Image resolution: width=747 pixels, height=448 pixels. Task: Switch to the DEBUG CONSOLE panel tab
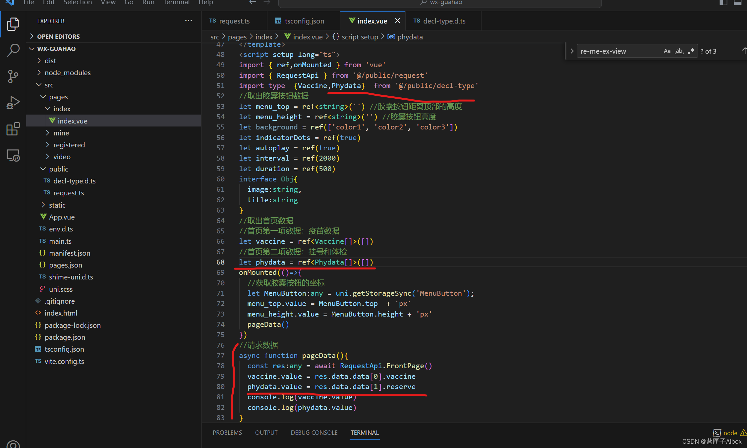coord(314,432)
